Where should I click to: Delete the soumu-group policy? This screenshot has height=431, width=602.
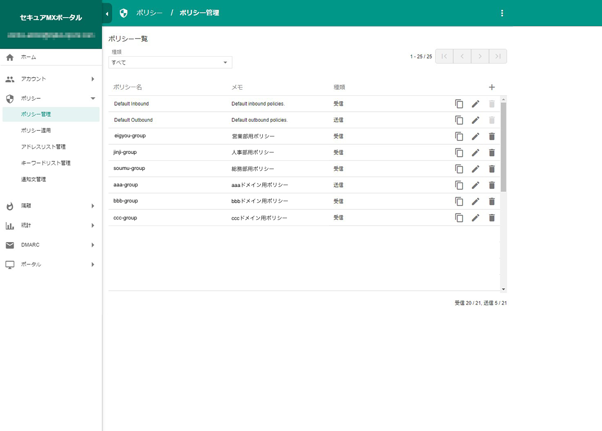(x=492, y=169)
